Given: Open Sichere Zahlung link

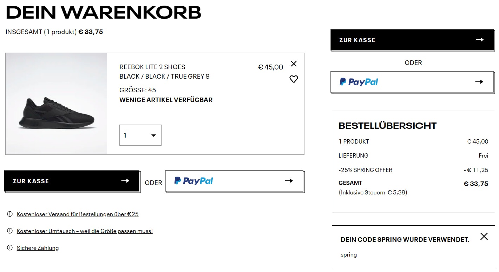Looking at the screenshot, I should click(x=38, y=248).
